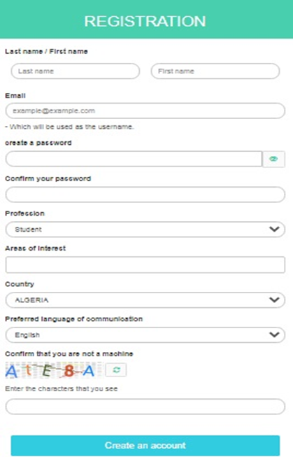The width and height of the screenshot is (293, 457).
Task: Refresh the captcha image
Action: point(116,370)
